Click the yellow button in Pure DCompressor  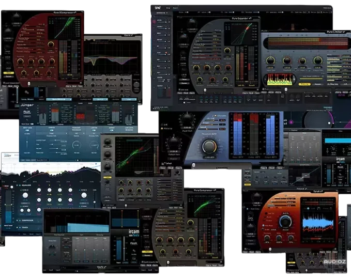tap(8, 73)
